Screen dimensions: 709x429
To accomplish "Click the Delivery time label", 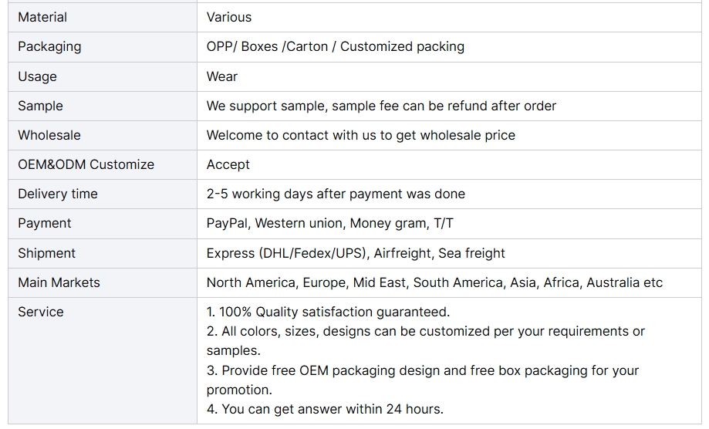I will tap(58, 194).
